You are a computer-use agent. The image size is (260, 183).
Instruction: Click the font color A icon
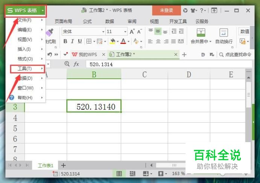pos(123,41)
